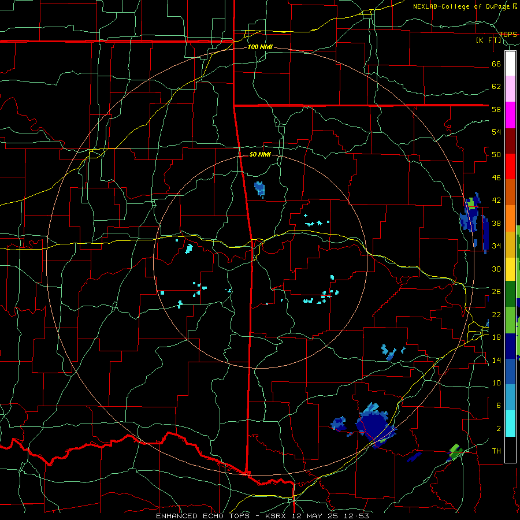Click the cyan 6 legend swatch
This screenshot has width=520, height=520.
[x=510, y=424]
